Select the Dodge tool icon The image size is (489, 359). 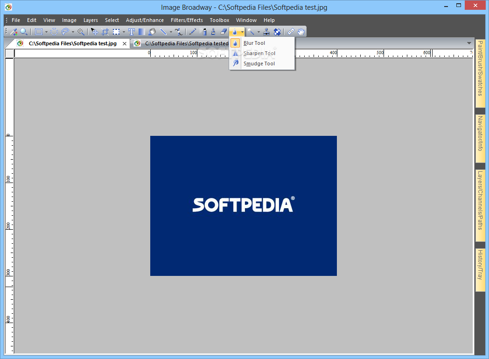click(x=251, y=31)
